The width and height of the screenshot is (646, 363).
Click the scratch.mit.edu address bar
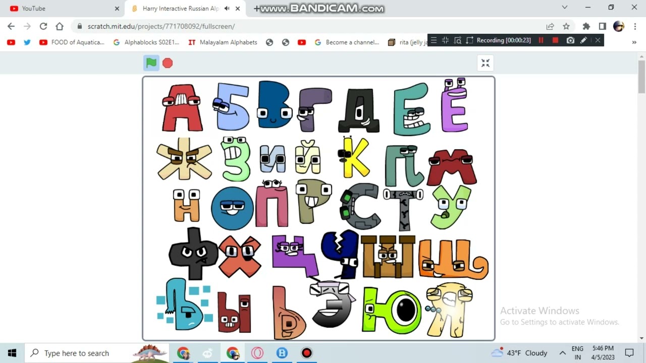(x=308, y=26)
